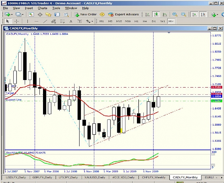This screenshot has width=224, height=183.
Task: Switch to LFXJPY,Daily chart tab
Action: tap(68, 177)
